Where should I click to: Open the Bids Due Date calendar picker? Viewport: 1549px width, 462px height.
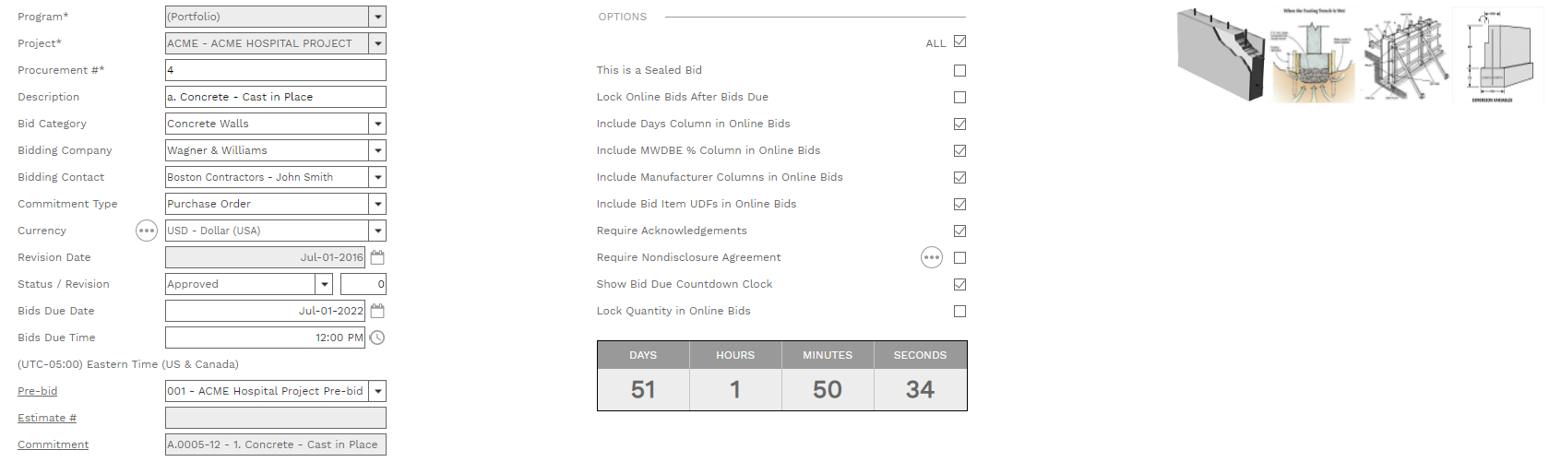click(377, 311)
